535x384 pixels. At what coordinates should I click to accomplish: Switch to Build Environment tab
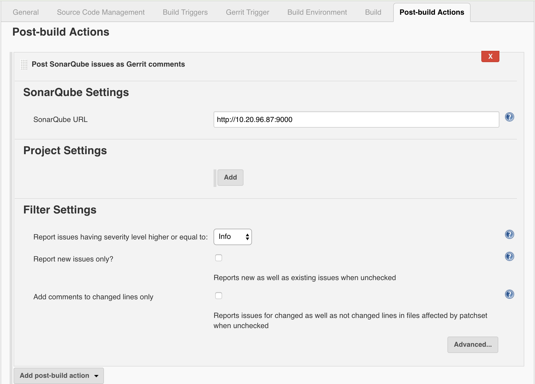[x=317, y=12]
